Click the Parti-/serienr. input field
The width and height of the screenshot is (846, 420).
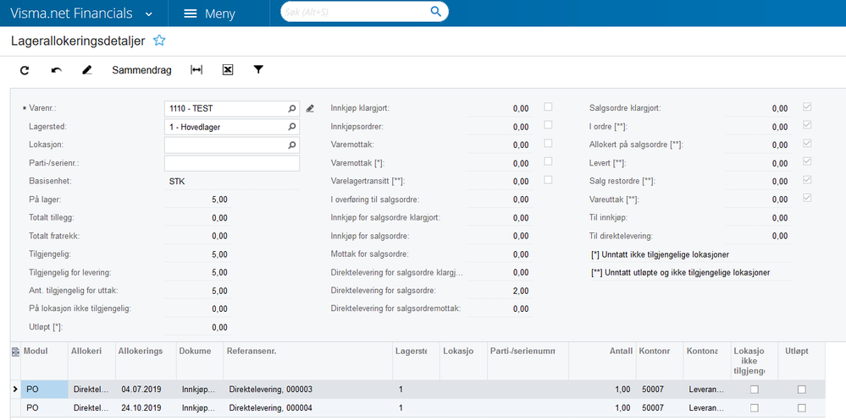232,163
